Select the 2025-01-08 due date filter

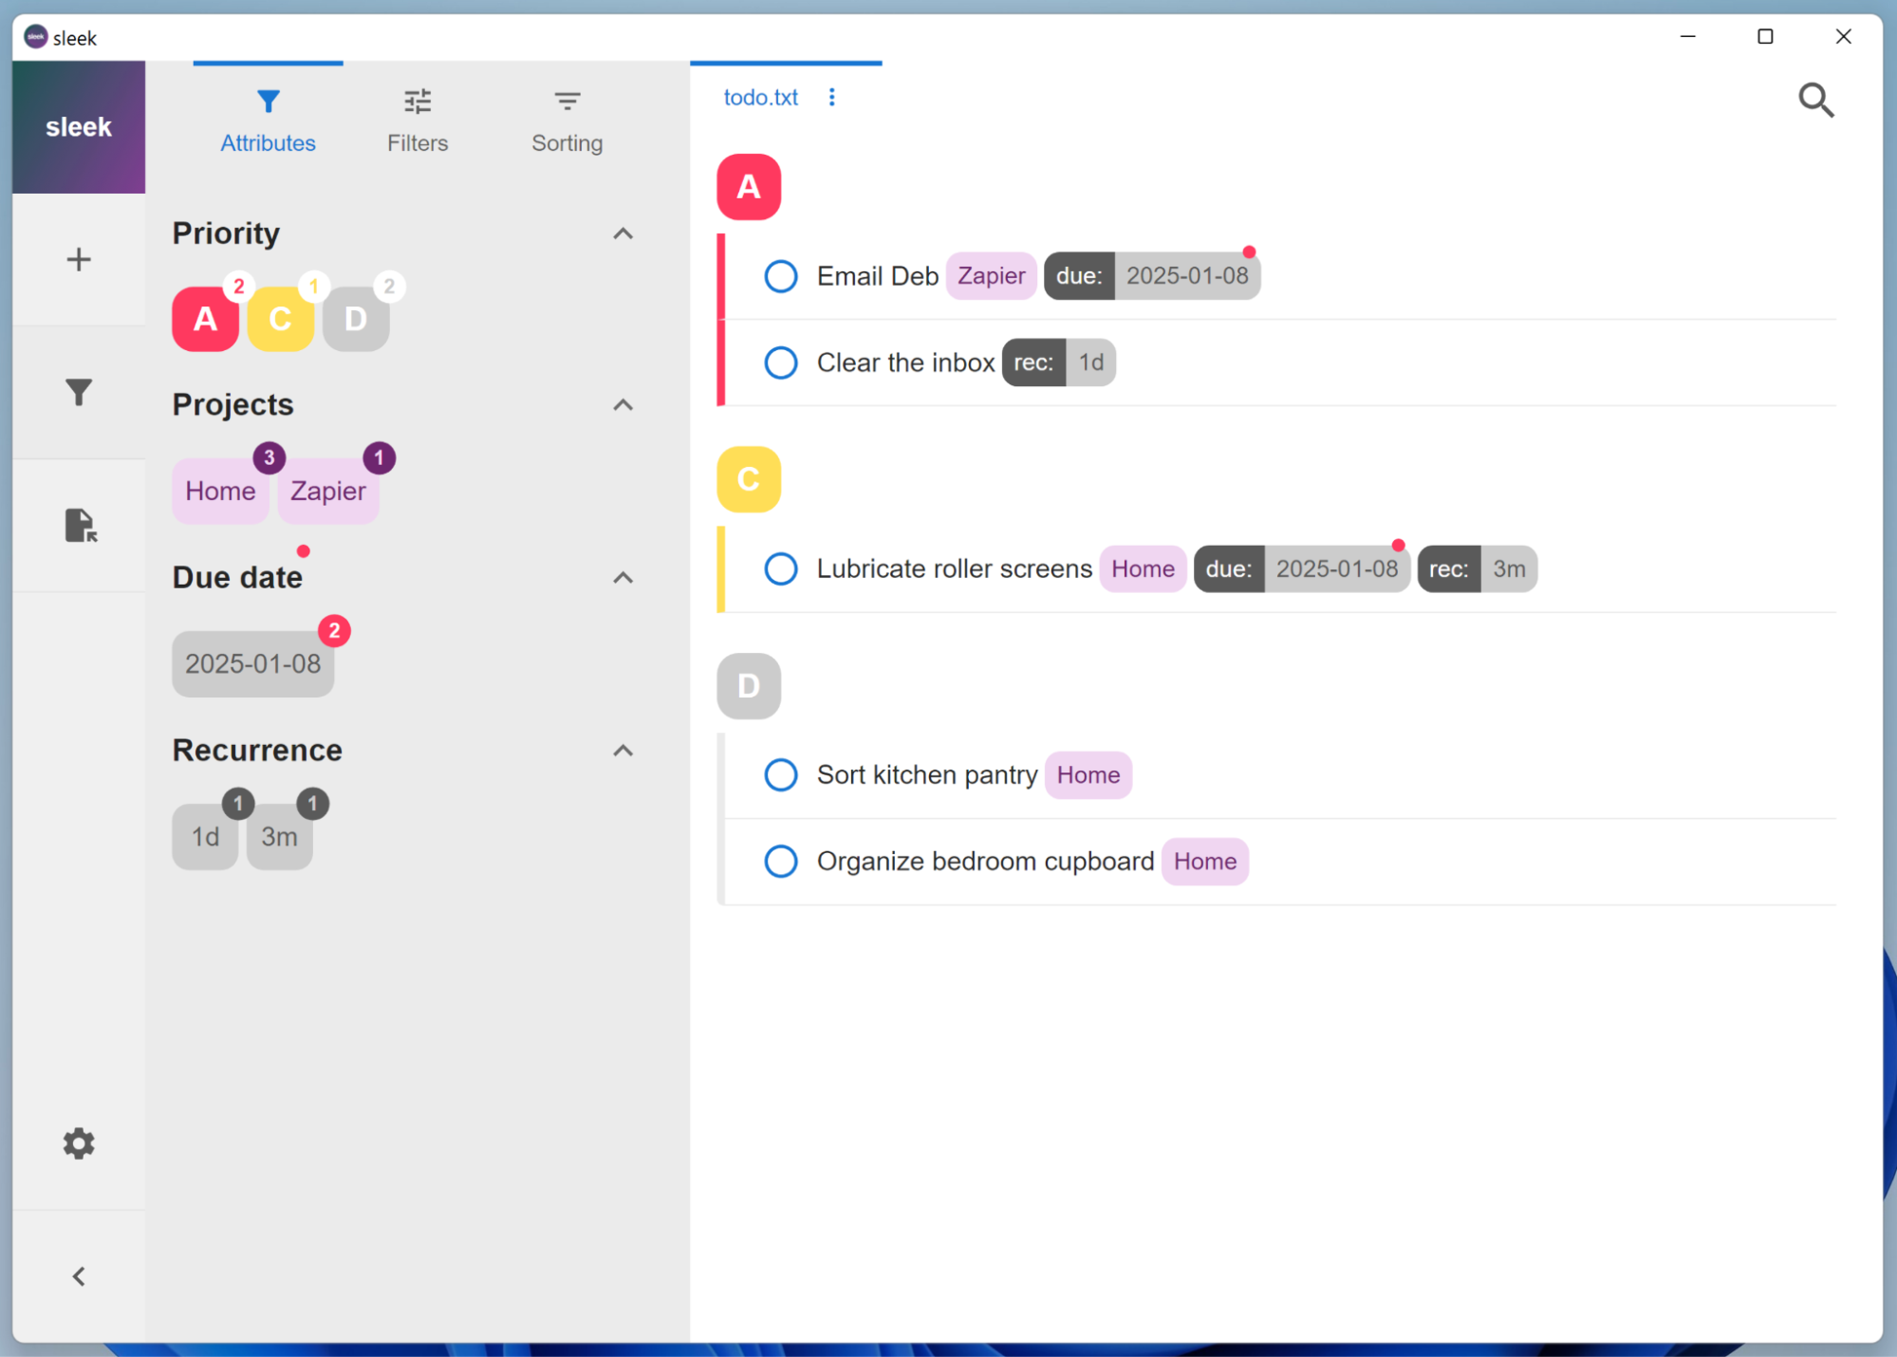pyautogui.click(x=252, y=663)
